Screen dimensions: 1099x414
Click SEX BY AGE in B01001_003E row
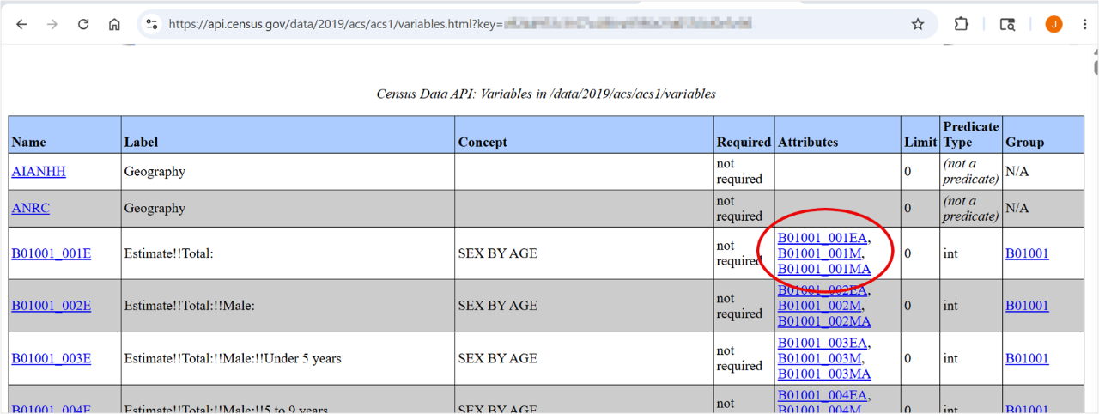497,358
